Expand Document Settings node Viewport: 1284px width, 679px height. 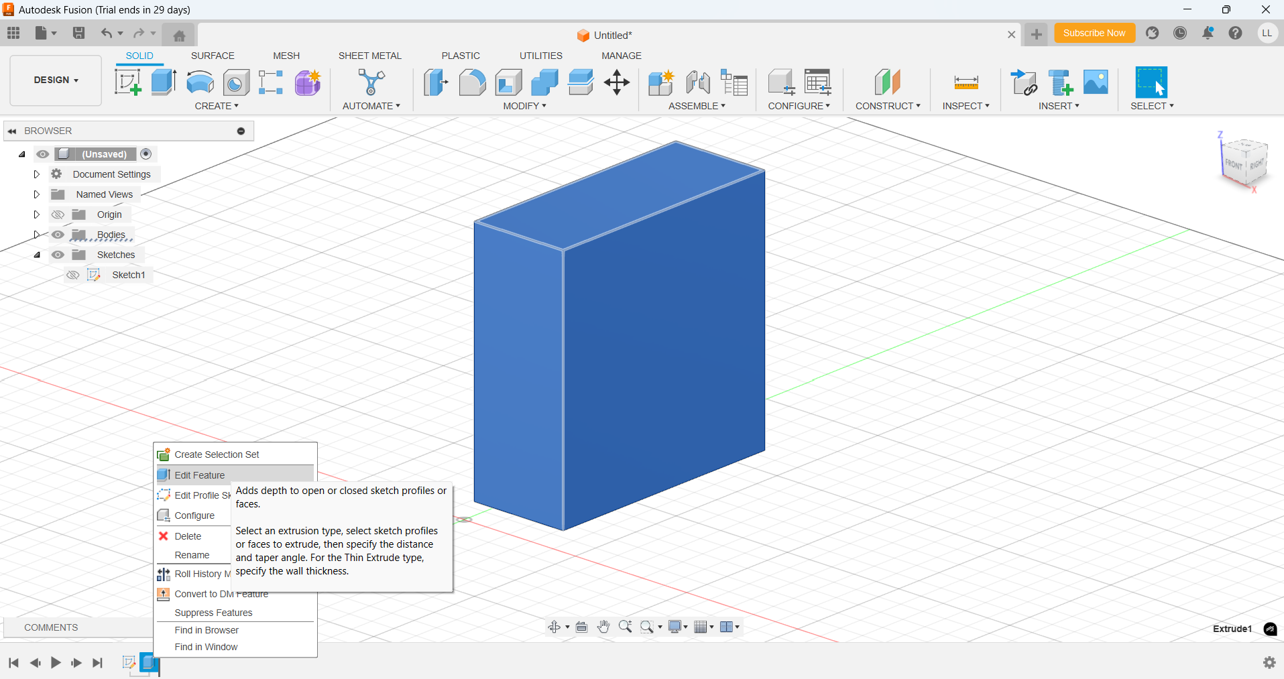(37, 174)
